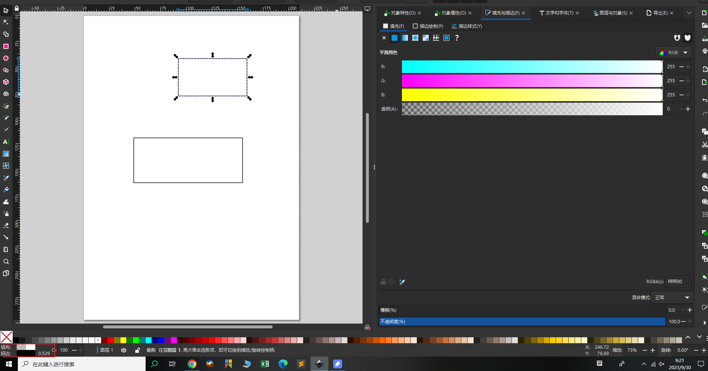
Task: Open the 图层与对象(S) panel tab
Action: [x=610, y=13]
